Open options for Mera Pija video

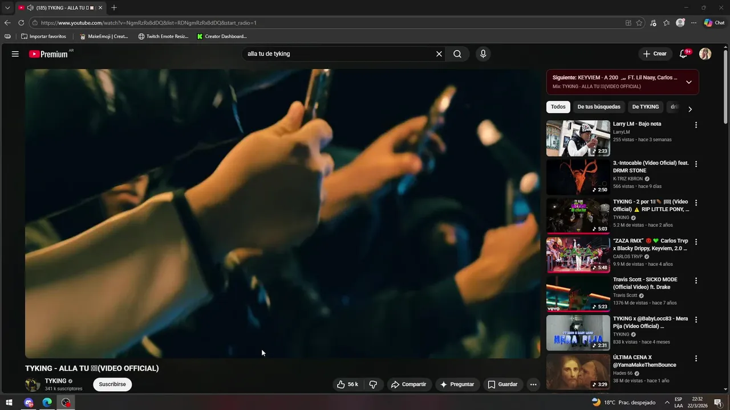[696, 319]
